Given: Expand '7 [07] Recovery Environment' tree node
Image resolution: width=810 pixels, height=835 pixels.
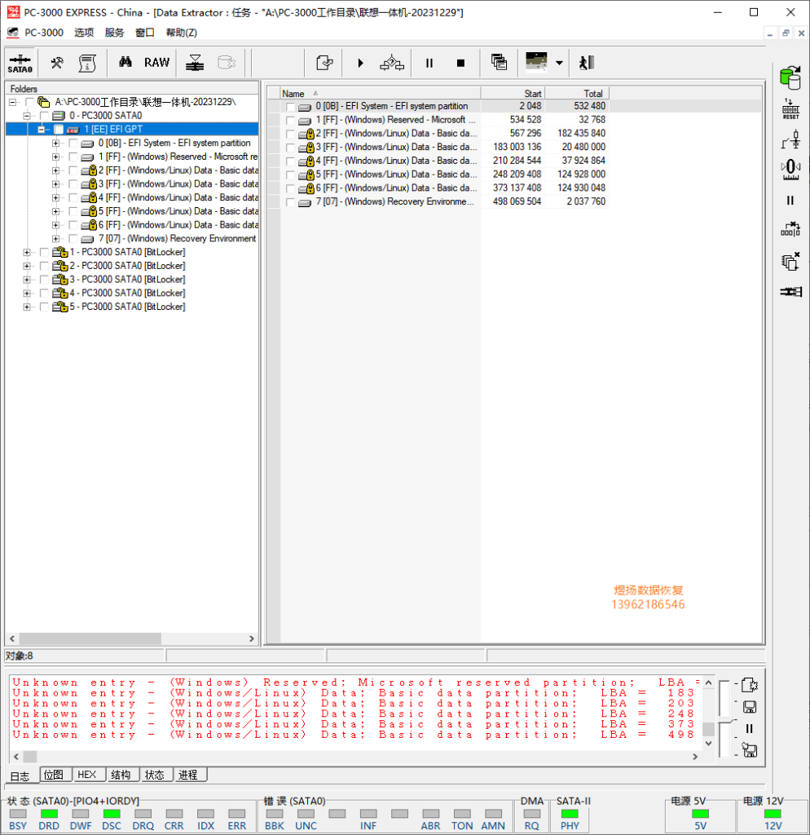Looking at the screenshot, I should [x=55, y=239].
